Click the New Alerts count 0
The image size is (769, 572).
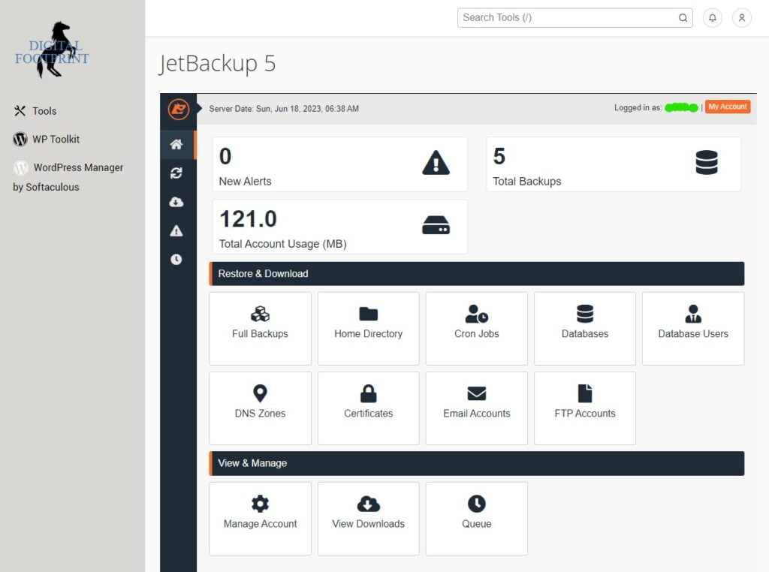pos(225,156)
